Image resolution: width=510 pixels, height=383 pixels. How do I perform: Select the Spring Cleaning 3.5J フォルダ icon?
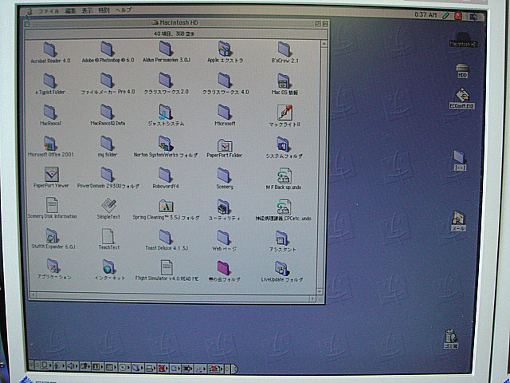[x=166, y=206]
